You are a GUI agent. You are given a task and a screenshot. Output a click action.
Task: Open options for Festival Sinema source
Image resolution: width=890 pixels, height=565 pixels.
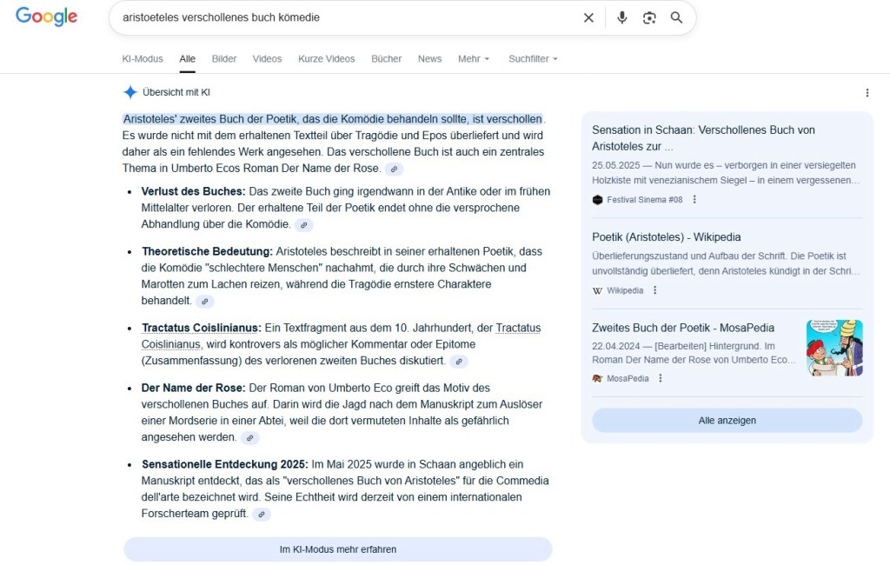tap(694, 199)
